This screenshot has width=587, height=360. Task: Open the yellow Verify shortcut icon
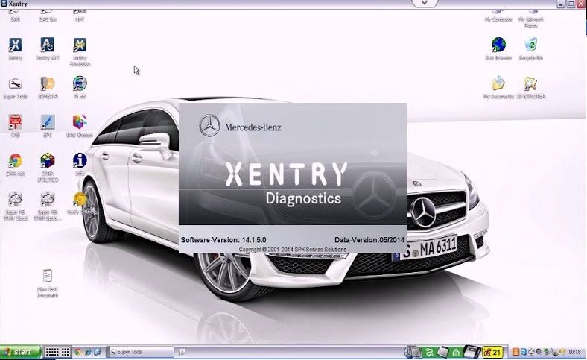[80, 200]
